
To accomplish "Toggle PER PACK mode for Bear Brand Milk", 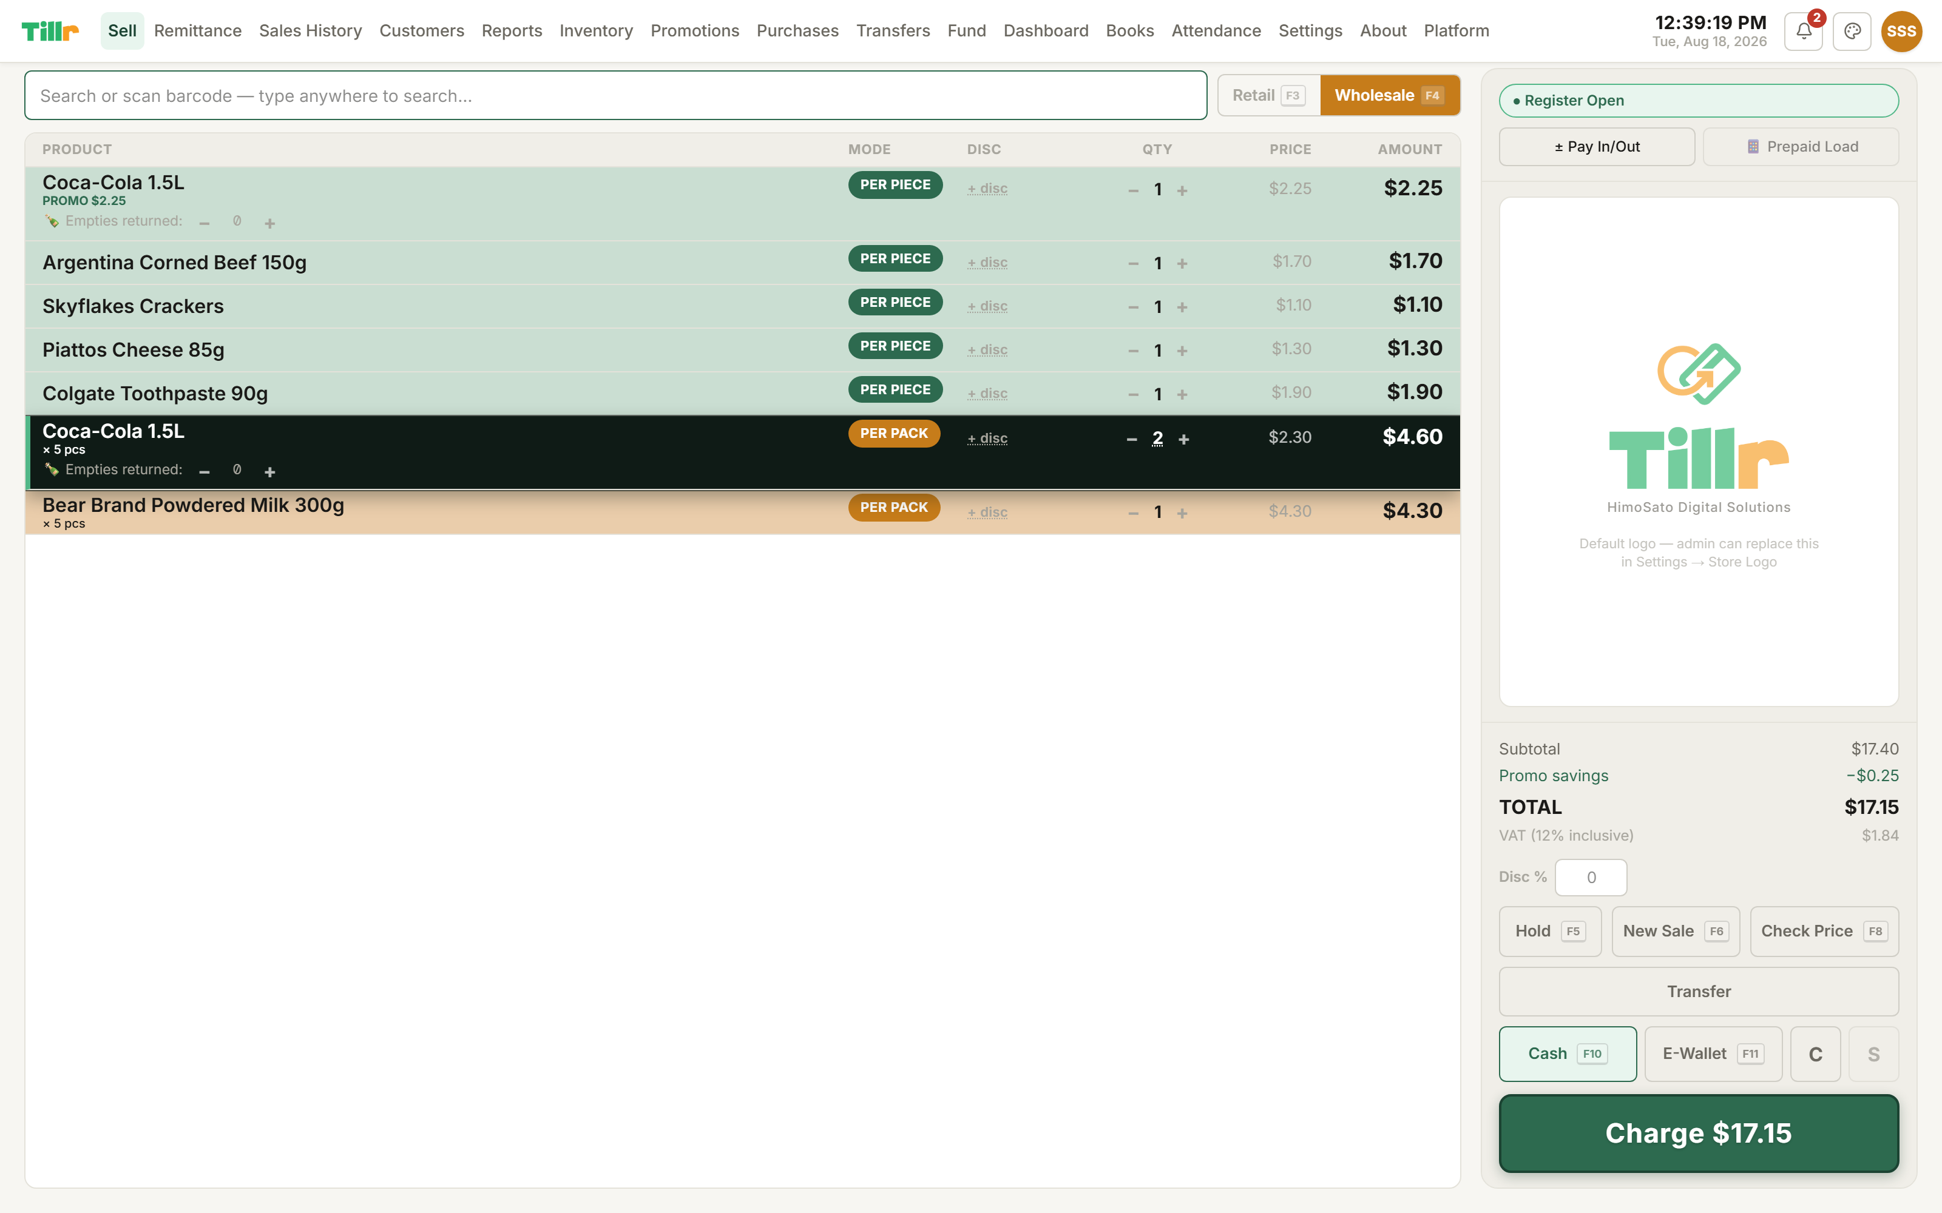I will point(894,507).
